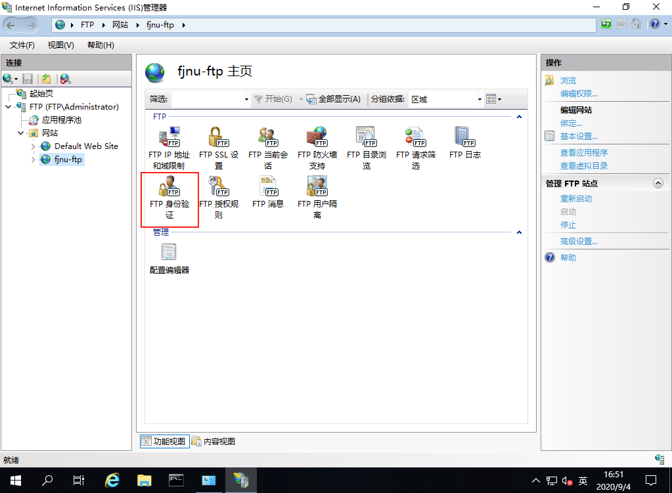The image size is (672, 493).
Task: Collapse the 网站 tree node
Action: (x=20, y=133)
